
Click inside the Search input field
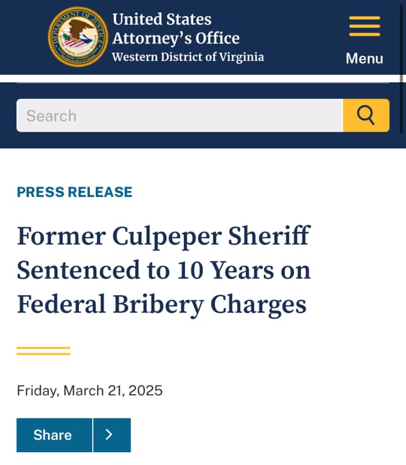174,115
